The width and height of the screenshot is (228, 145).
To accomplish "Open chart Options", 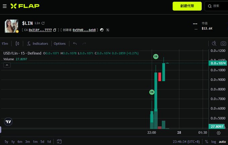I will pos(60,44).
